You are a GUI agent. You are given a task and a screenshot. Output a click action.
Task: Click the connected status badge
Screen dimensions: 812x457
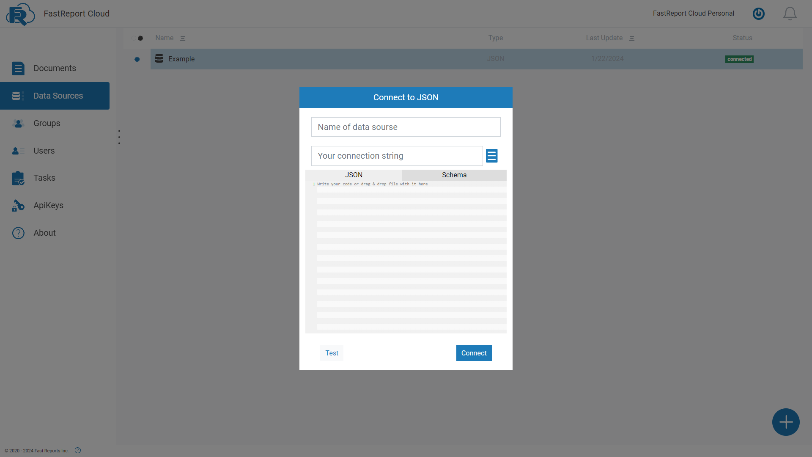tap(739, 59)
